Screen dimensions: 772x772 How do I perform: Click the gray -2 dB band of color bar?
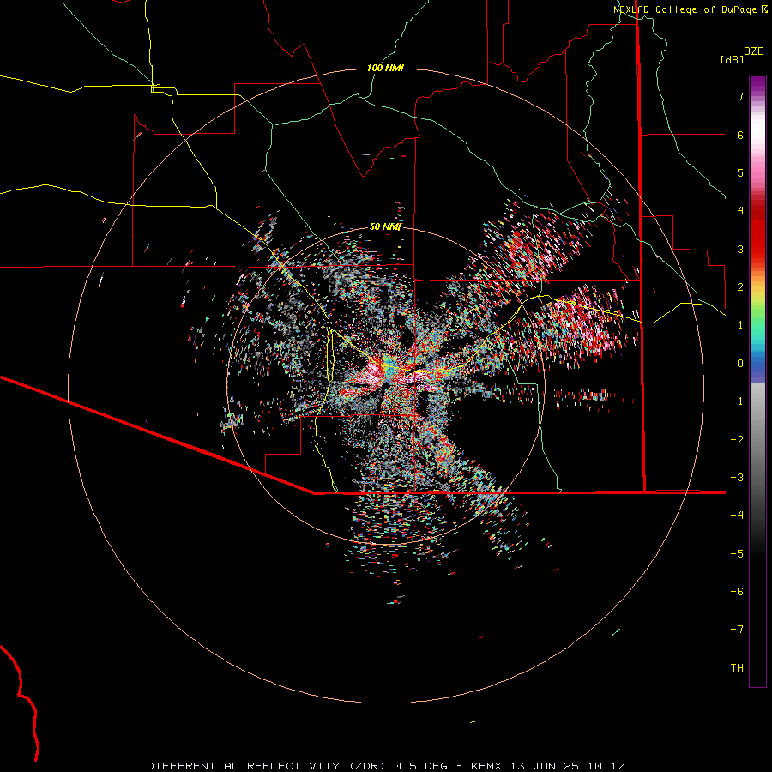click(757, 440)
